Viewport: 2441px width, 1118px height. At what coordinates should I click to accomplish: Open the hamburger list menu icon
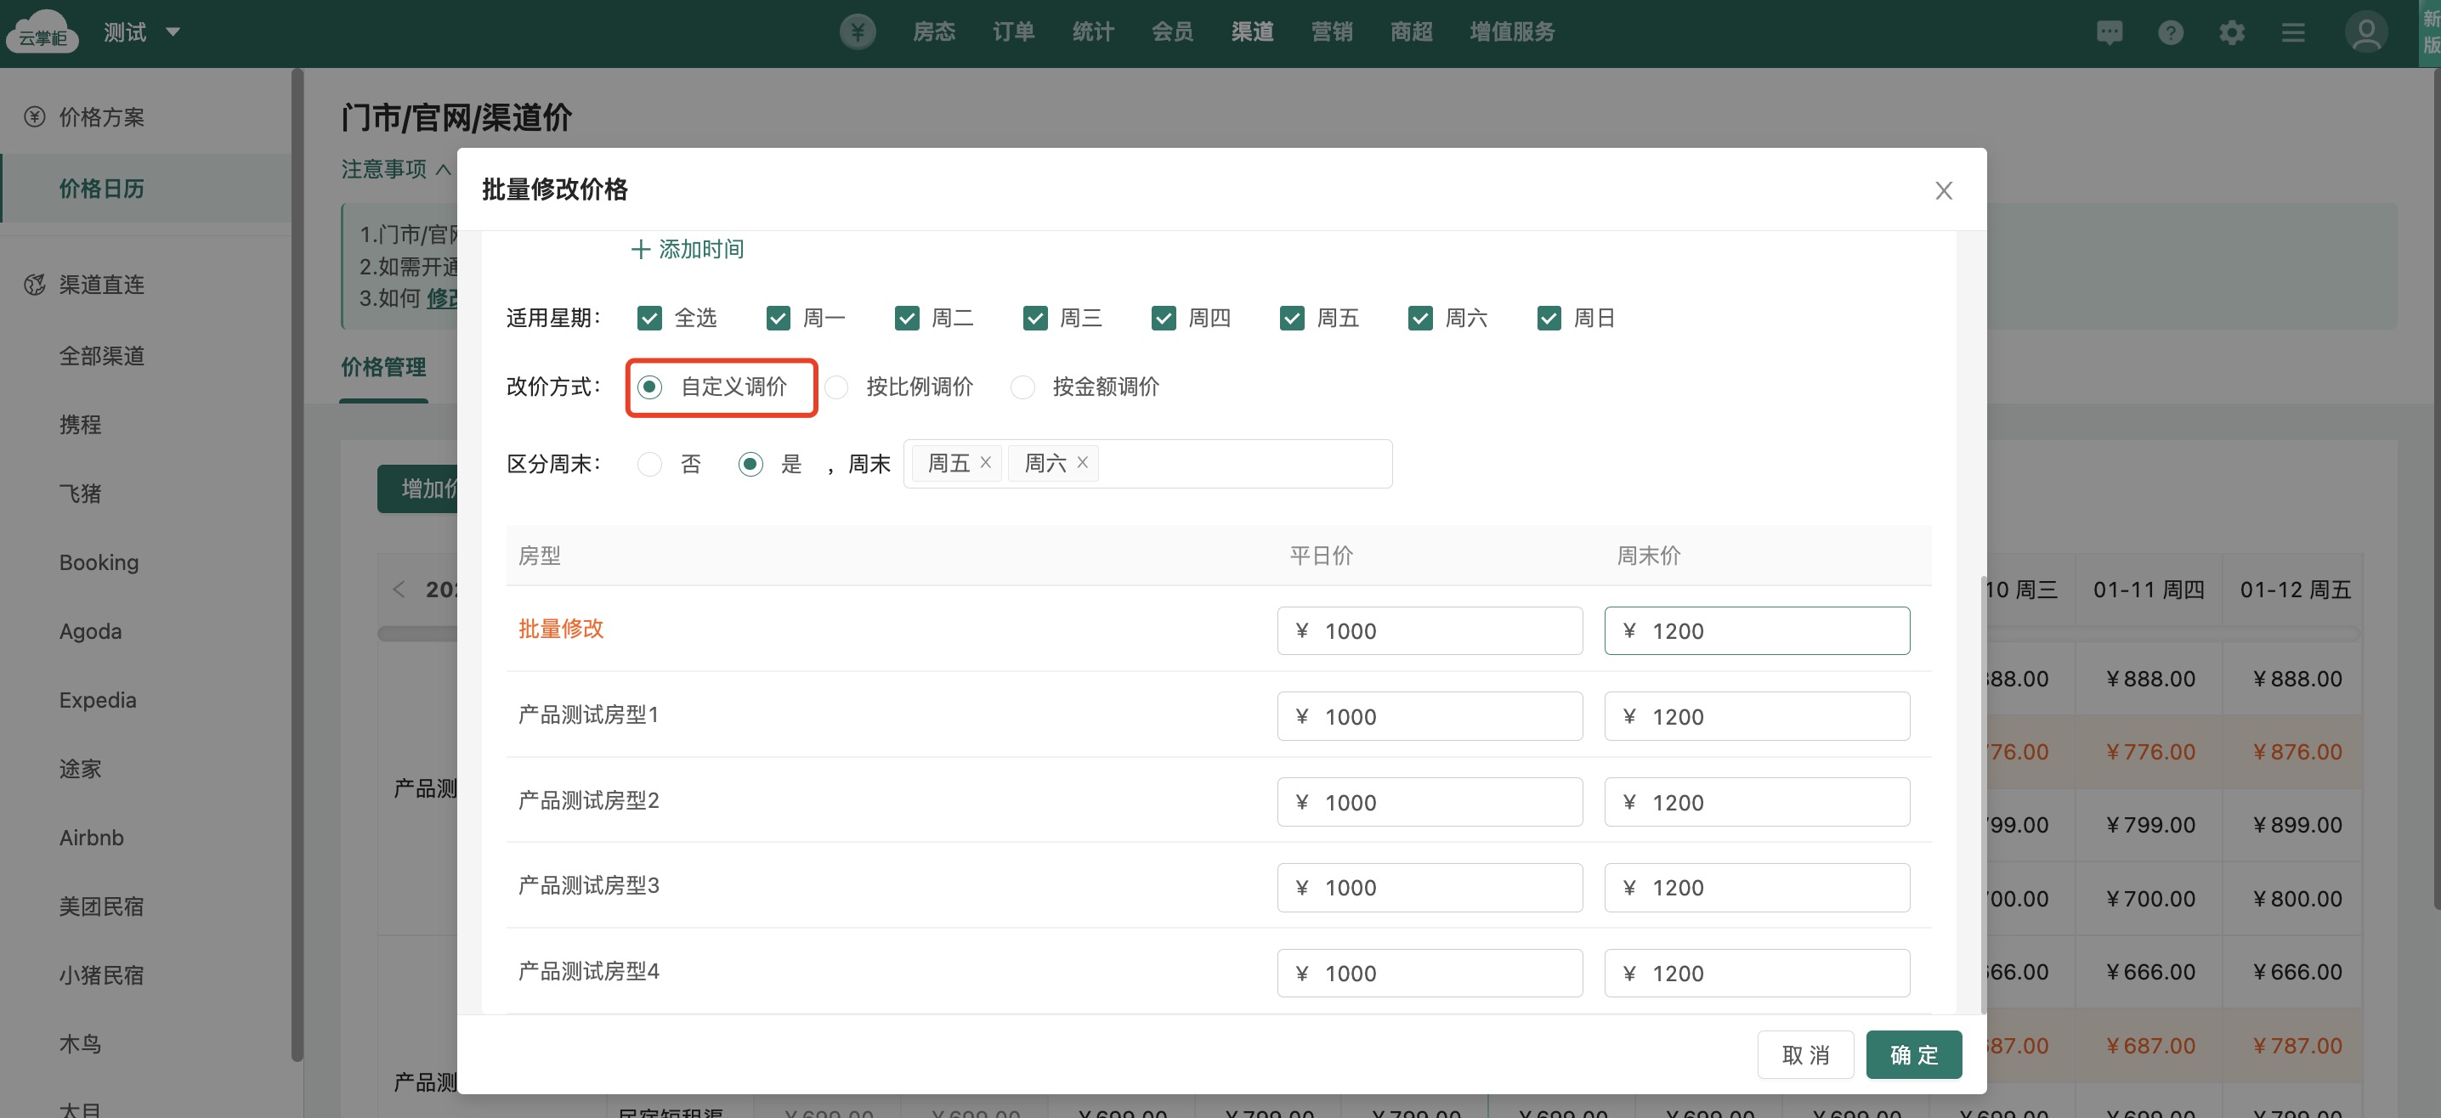2292,33
